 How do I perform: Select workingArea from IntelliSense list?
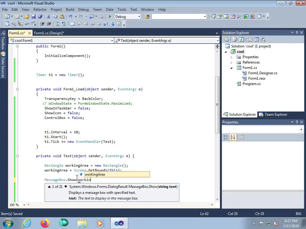[114, 174]
